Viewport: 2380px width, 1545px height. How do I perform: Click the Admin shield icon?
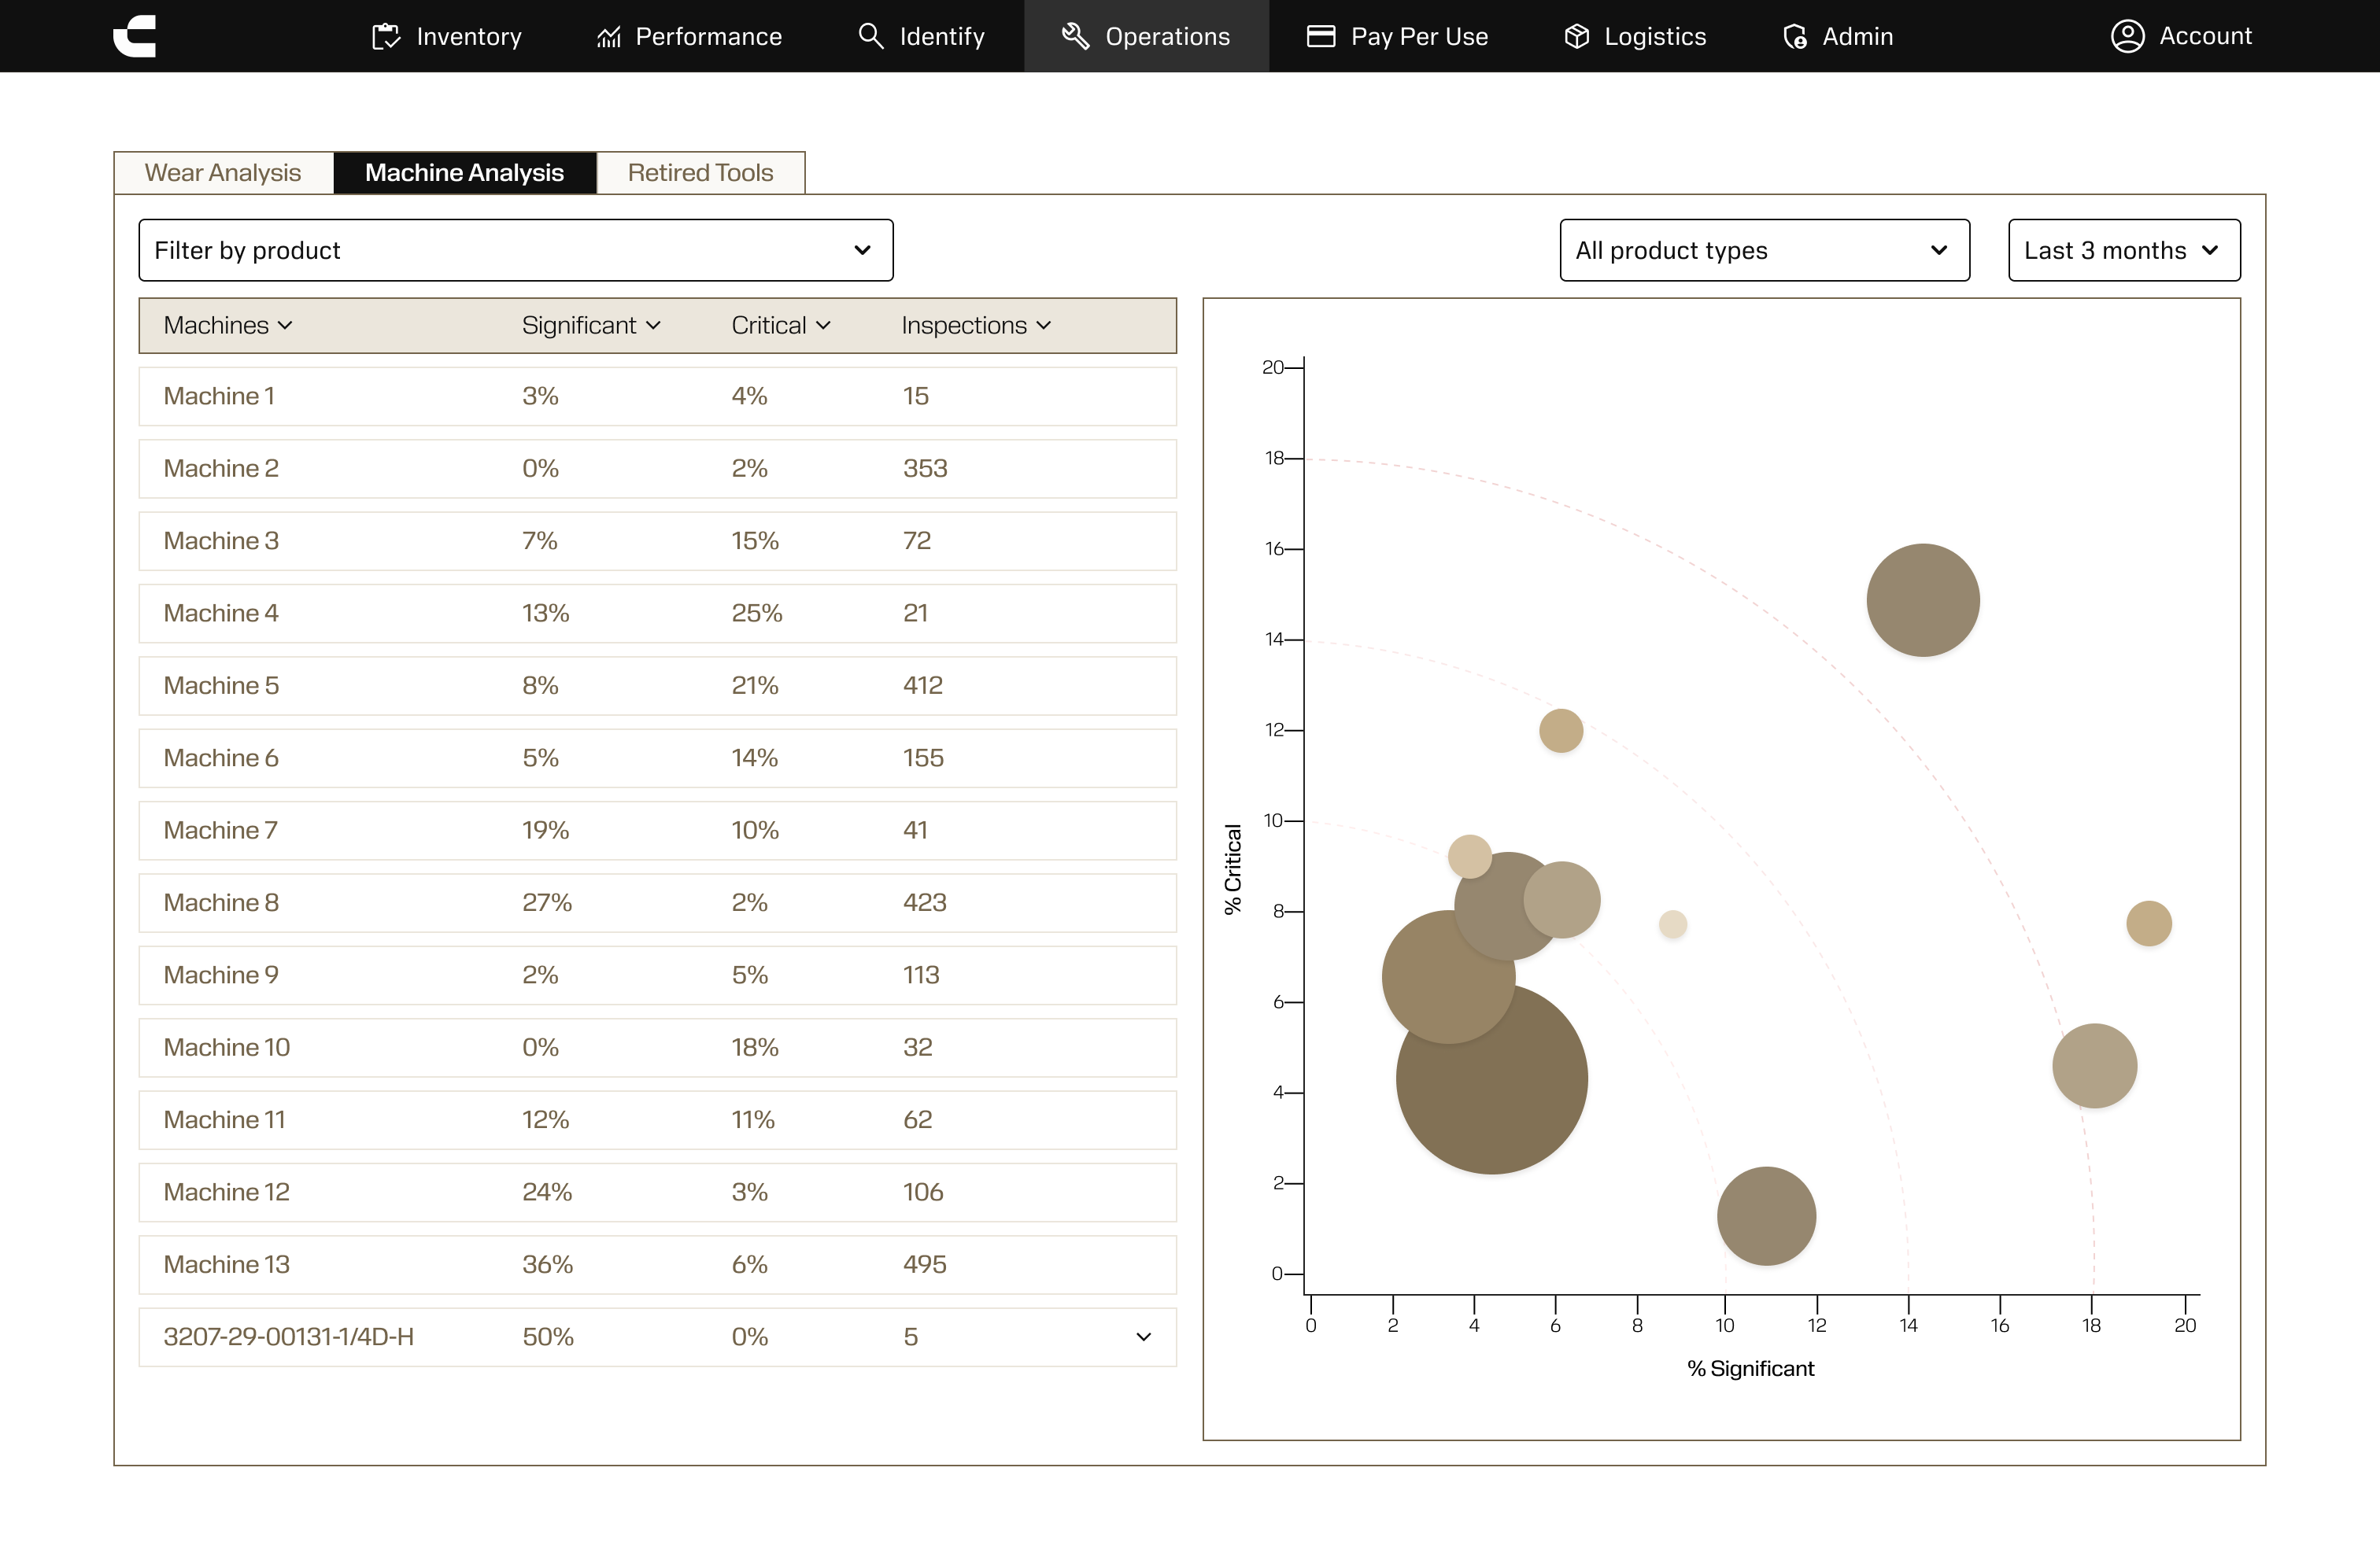pos(1795,37)
